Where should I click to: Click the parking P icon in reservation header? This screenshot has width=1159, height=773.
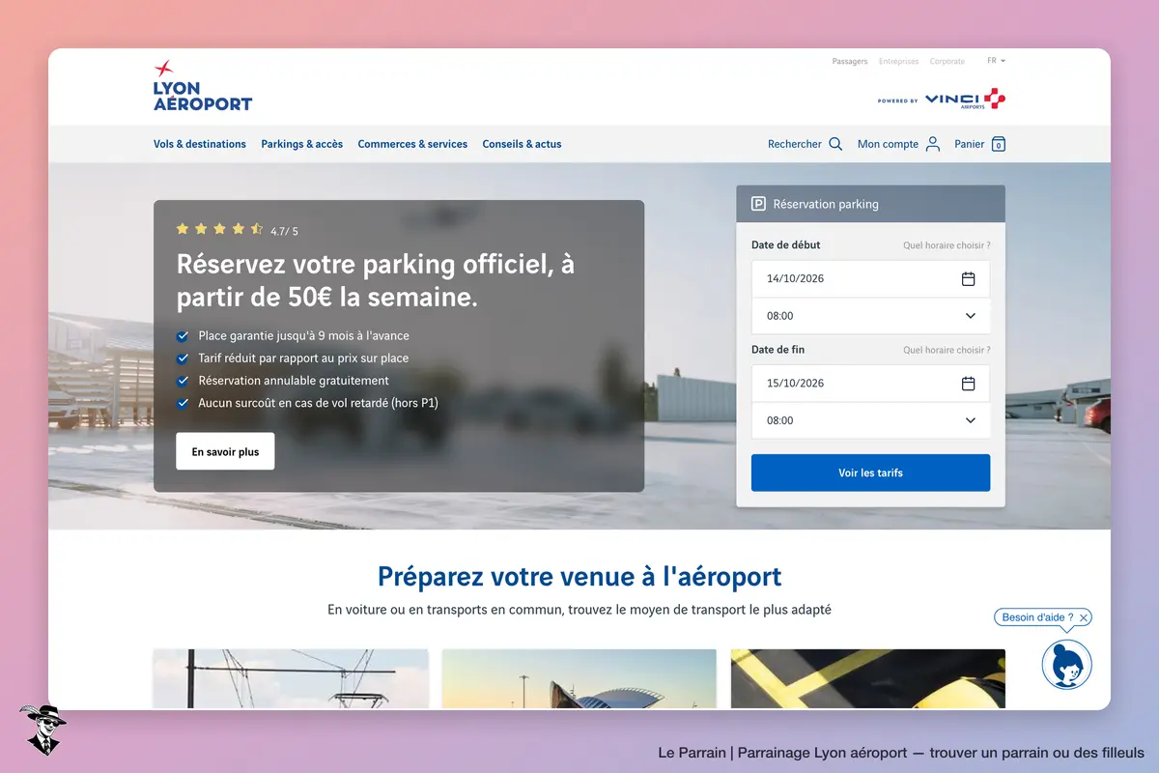coord(758,204)
